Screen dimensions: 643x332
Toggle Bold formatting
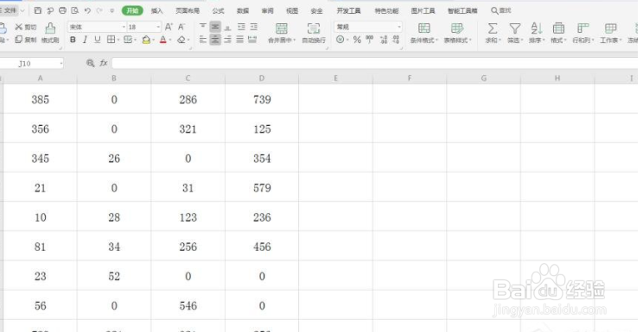click(73, 40)
